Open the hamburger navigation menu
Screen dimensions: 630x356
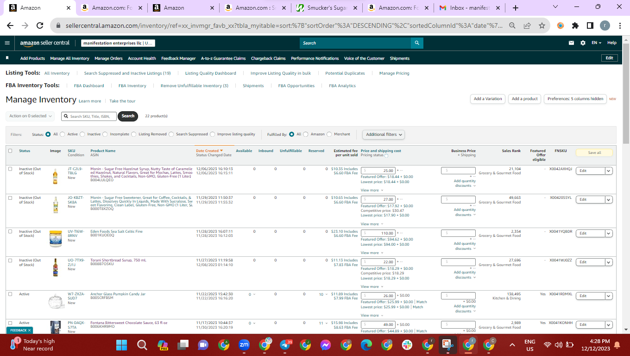(x=7, y=43)
